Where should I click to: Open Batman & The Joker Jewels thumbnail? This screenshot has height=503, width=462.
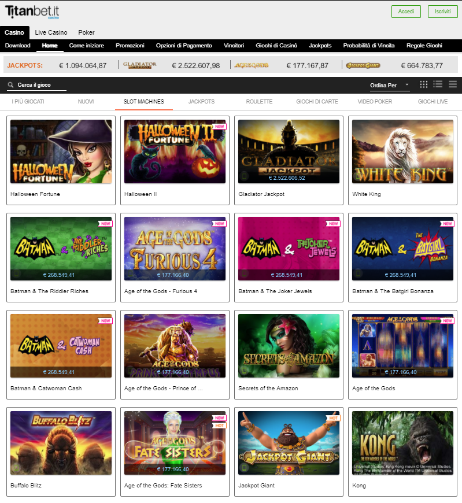[289, 249]
